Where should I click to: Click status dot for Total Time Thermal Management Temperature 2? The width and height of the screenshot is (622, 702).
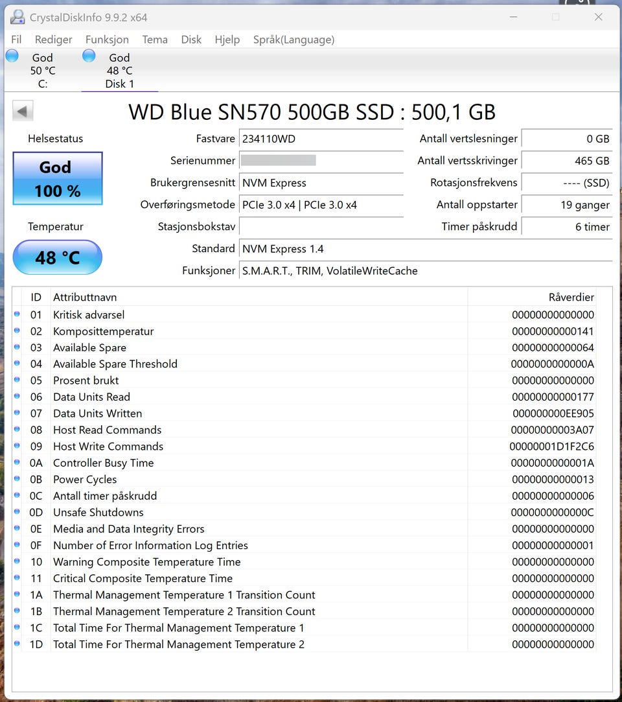coord(17,644)
